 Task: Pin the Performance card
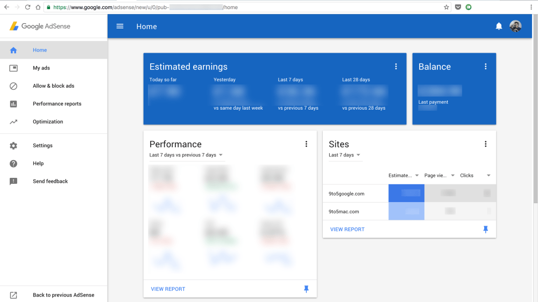coord(306,289)
